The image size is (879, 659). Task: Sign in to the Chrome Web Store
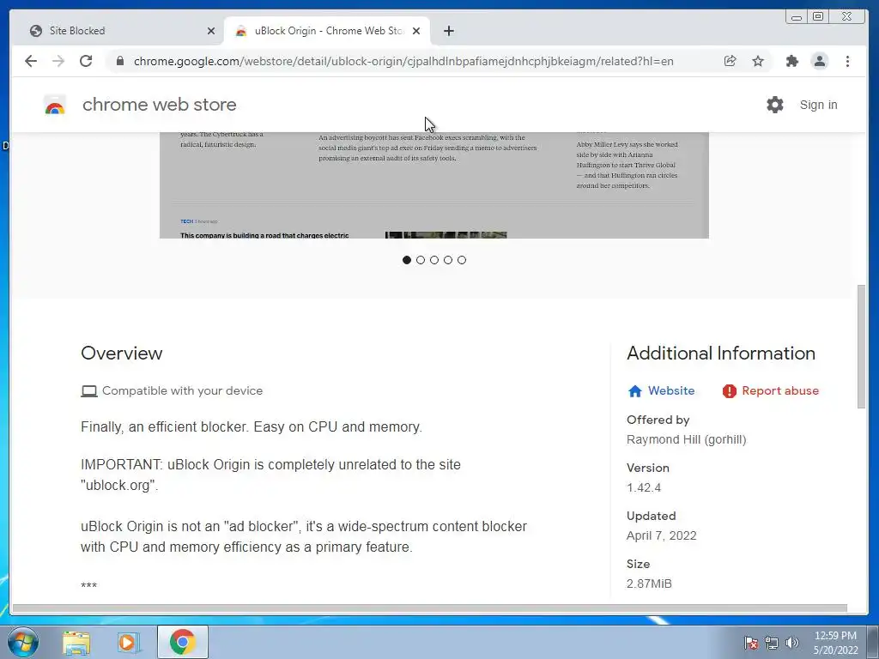pos(818,105)
